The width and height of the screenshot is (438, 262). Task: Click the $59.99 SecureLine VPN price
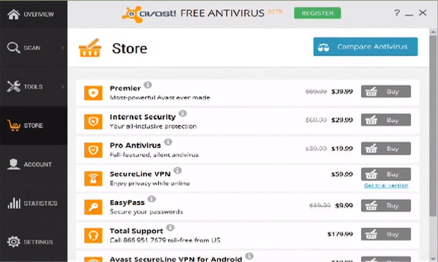click(342, 175)
